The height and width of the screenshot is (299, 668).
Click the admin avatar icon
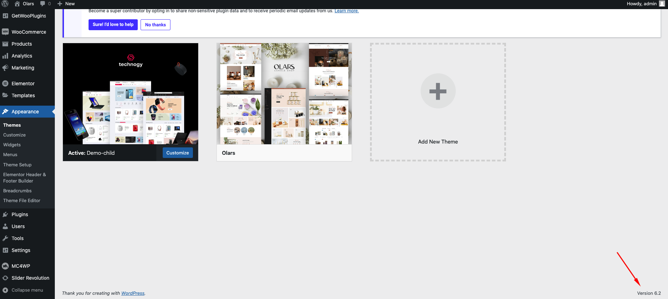click(662, 4)
